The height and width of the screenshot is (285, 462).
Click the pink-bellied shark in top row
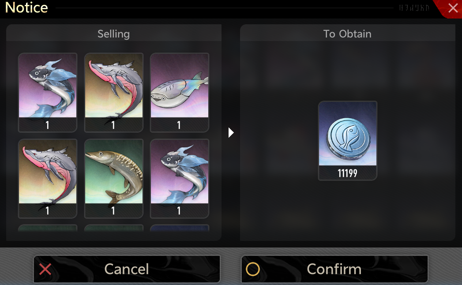coord(114,93)
